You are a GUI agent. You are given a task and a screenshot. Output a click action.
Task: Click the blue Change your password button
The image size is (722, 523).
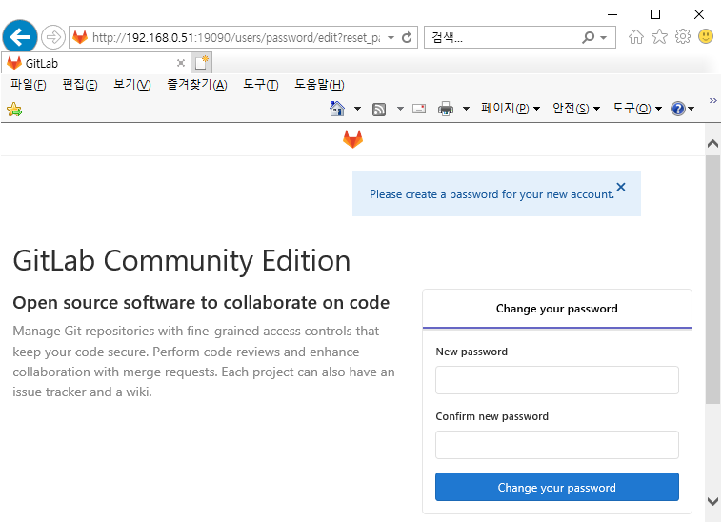click(x=556, y=487)
